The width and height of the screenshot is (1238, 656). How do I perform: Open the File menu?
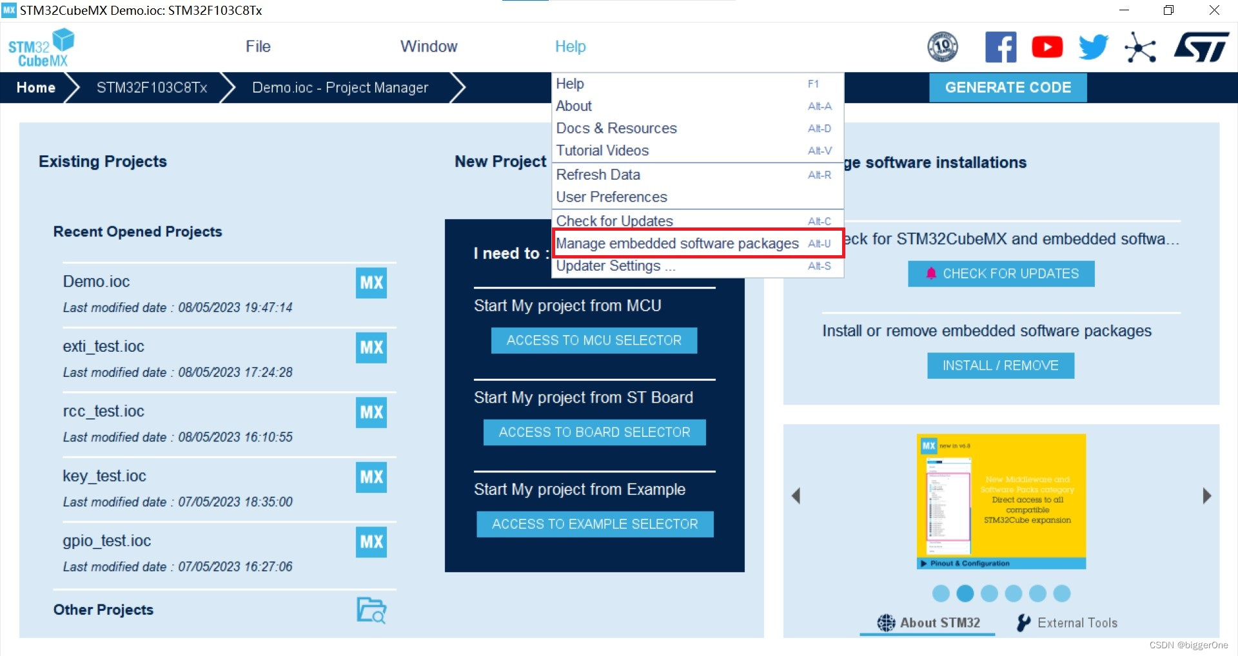(x=258, y=46)
